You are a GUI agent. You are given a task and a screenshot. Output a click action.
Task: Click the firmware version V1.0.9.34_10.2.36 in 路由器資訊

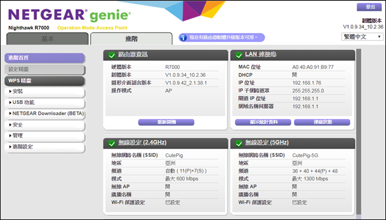tap(185, 75)
